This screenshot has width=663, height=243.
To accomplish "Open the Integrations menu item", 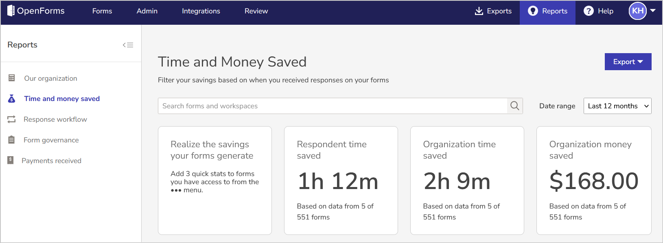I will click(201, 11).
